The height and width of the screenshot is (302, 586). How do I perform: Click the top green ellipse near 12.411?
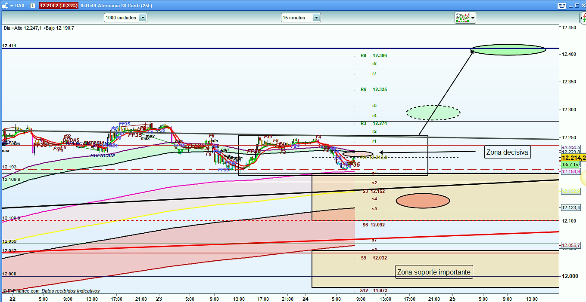pyautogui.click(x=508, y=50)
